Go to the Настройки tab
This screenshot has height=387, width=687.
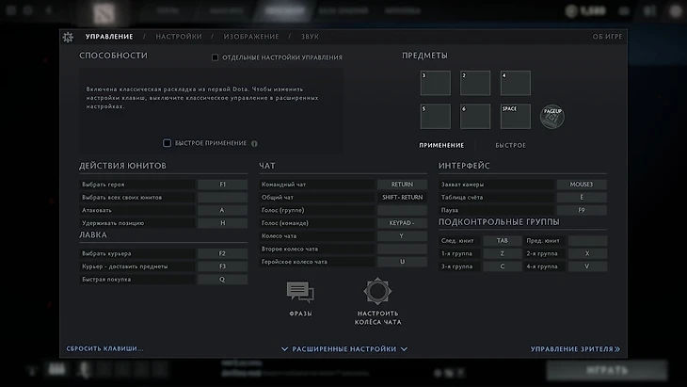coord(179,37)
